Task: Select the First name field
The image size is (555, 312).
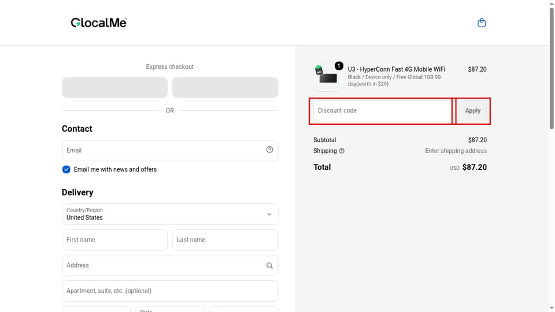Action: (114, 240)
